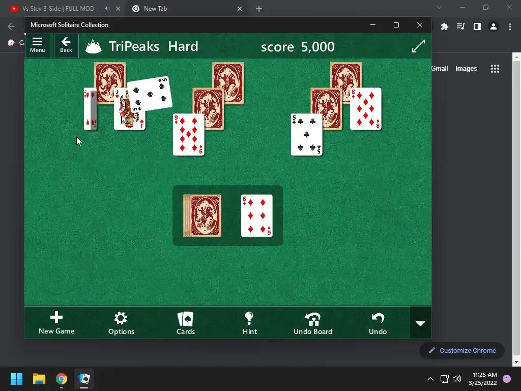The image size is (521, 391).
Task: Open Options gear in the bottom bar
Action: 121,323
